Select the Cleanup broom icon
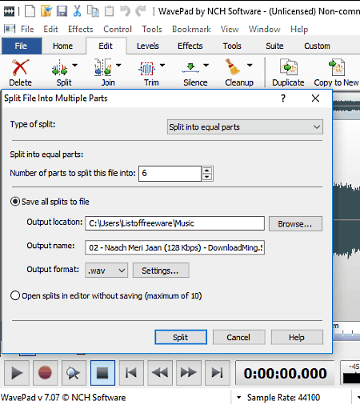360x405 pixels. 233,67
